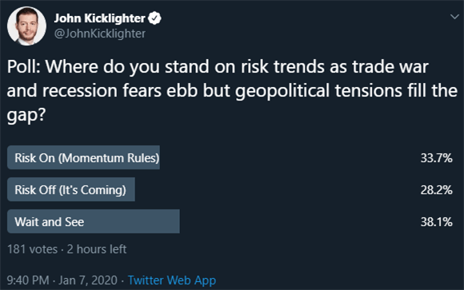Screen dimensions: 464x290
Task: Open the 9:40 PM timestamp
Action: 28,280
